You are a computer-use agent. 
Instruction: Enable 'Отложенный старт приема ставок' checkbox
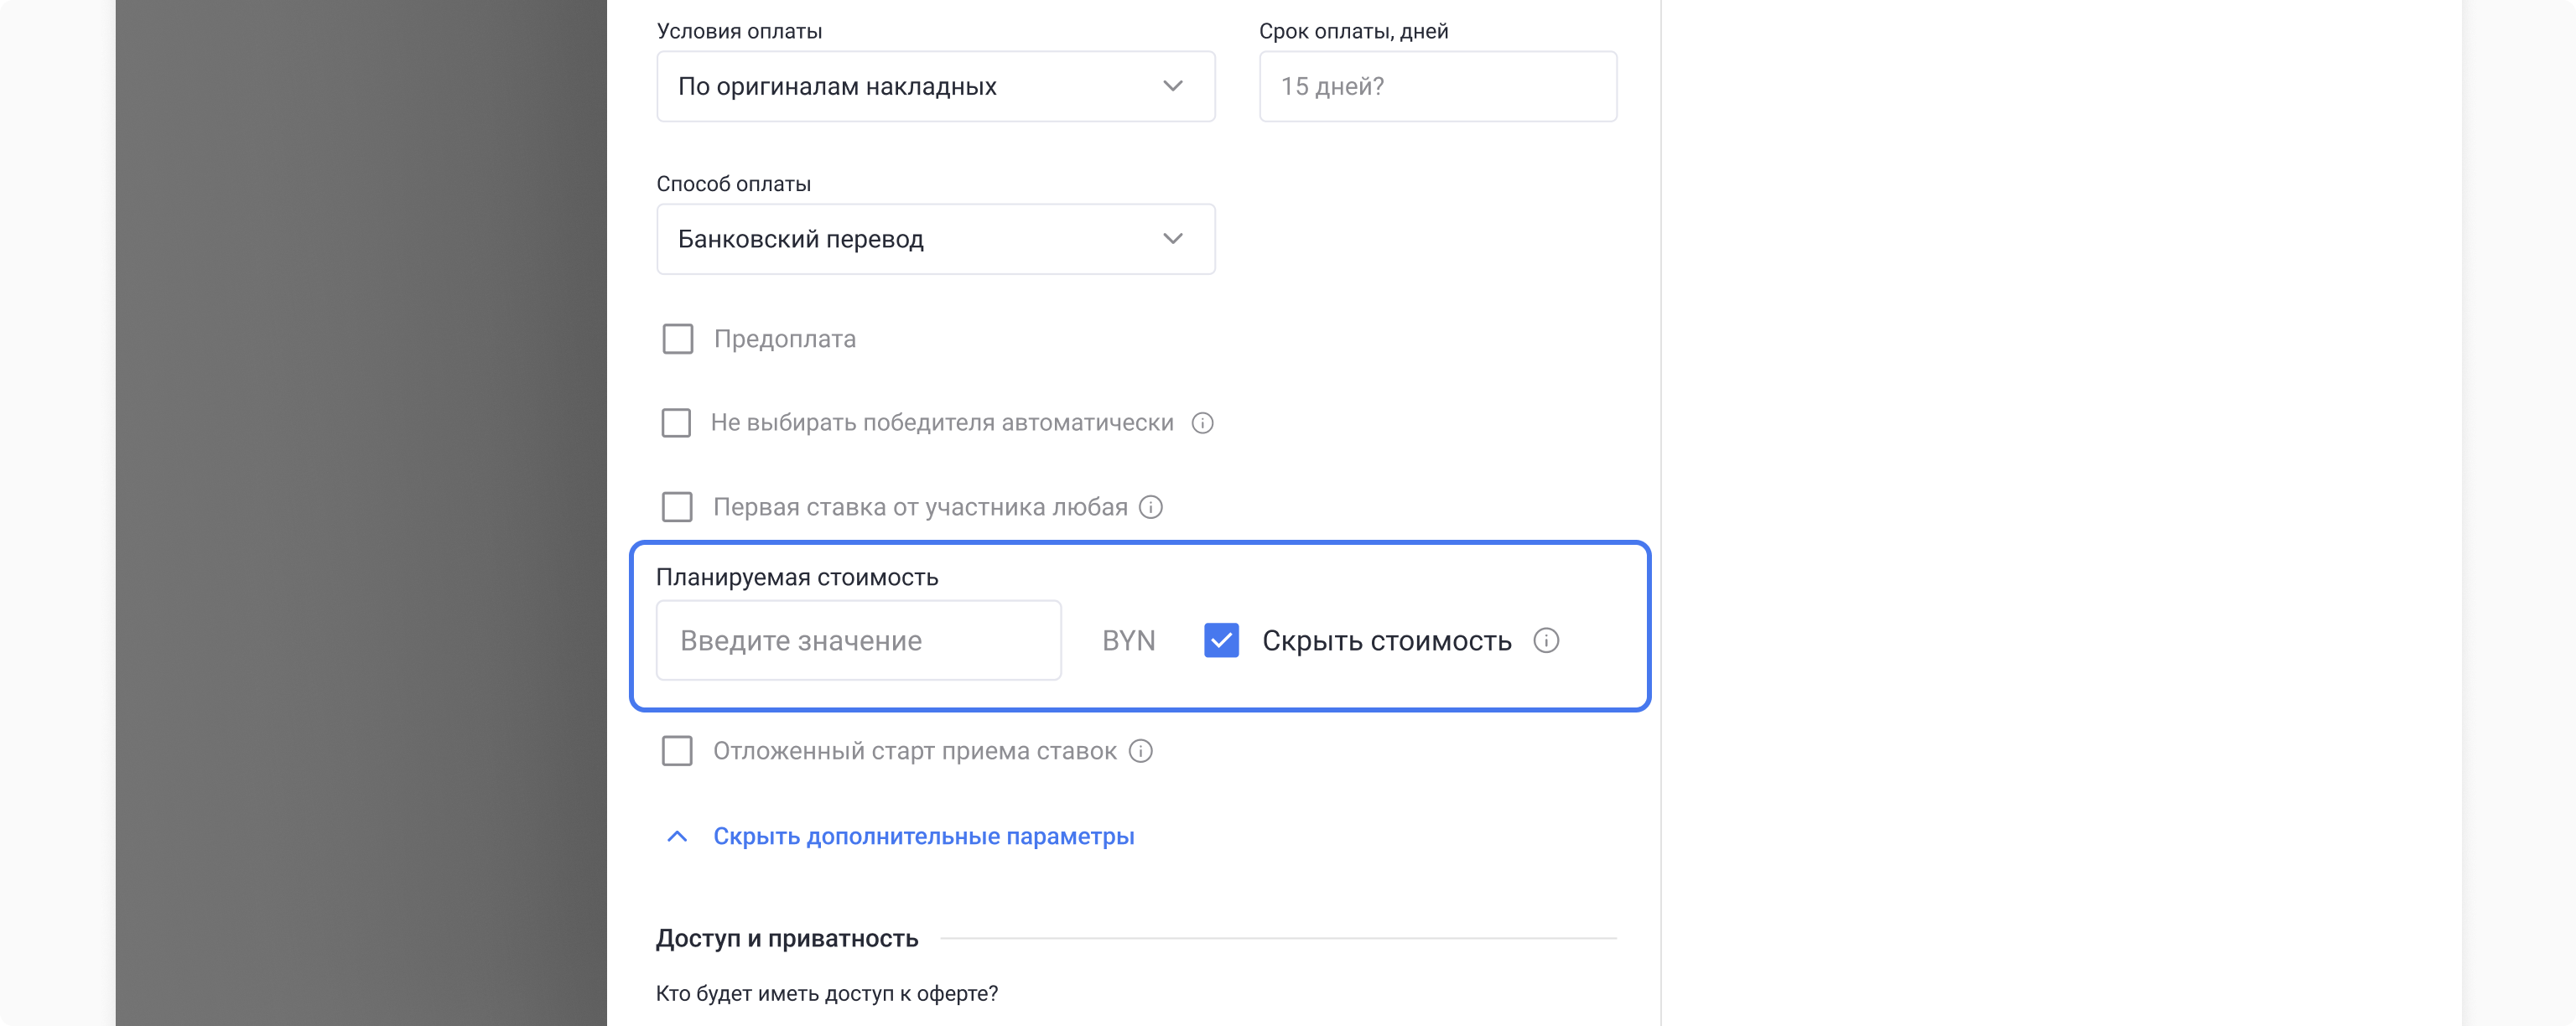(677, 751)
